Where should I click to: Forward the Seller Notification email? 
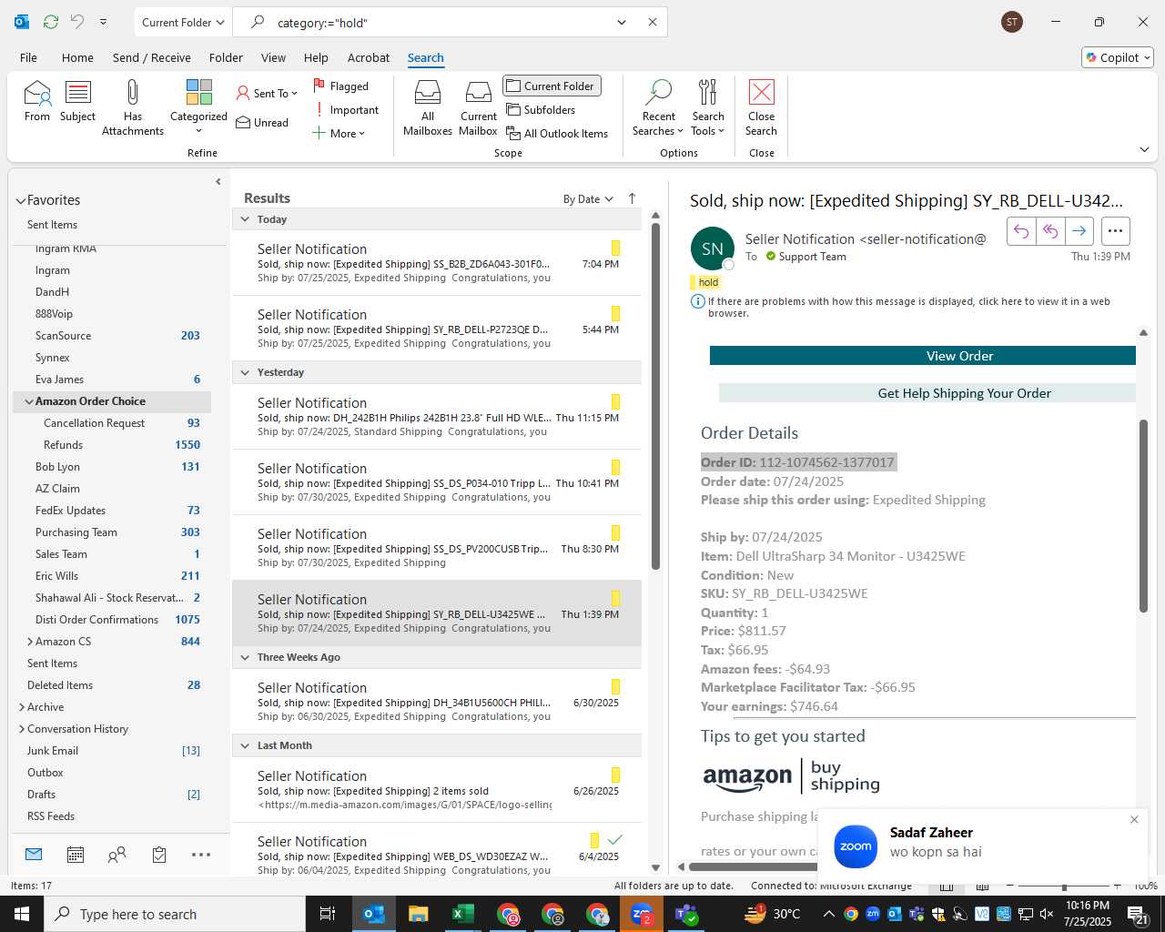[1079, 231]
